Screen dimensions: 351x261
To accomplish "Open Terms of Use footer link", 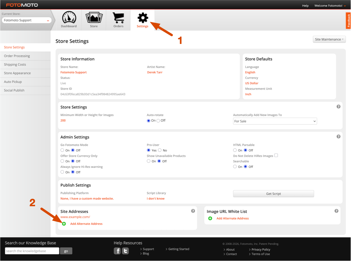I will click(x=261, y=254).
